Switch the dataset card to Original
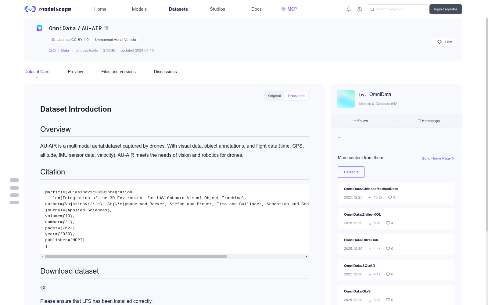The width and height of the screenshot is (488, 305). pyautogui.click(x=274, y=96)
